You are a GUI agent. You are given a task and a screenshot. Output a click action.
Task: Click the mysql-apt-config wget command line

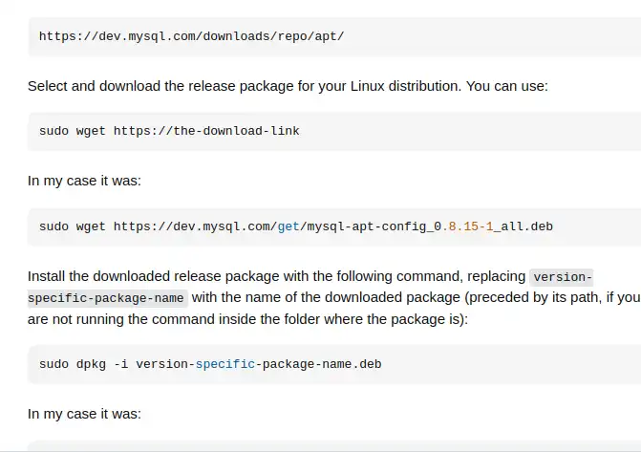296,226
